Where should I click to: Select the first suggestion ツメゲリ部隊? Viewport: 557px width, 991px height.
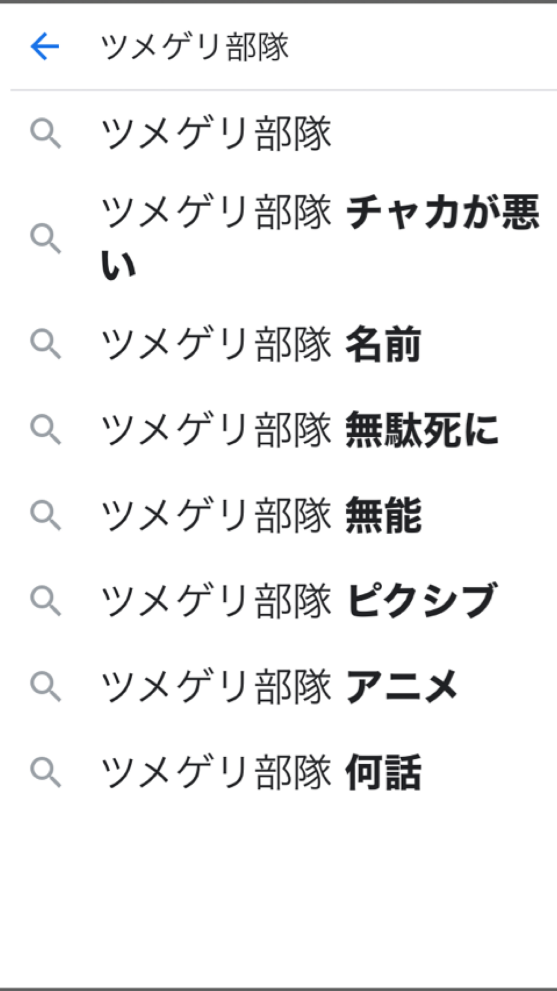point(216,133)
